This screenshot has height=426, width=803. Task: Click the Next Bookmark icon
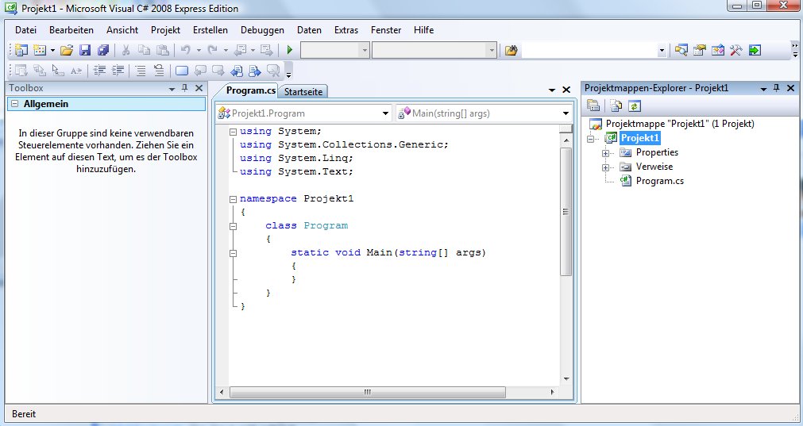(218, 71)
